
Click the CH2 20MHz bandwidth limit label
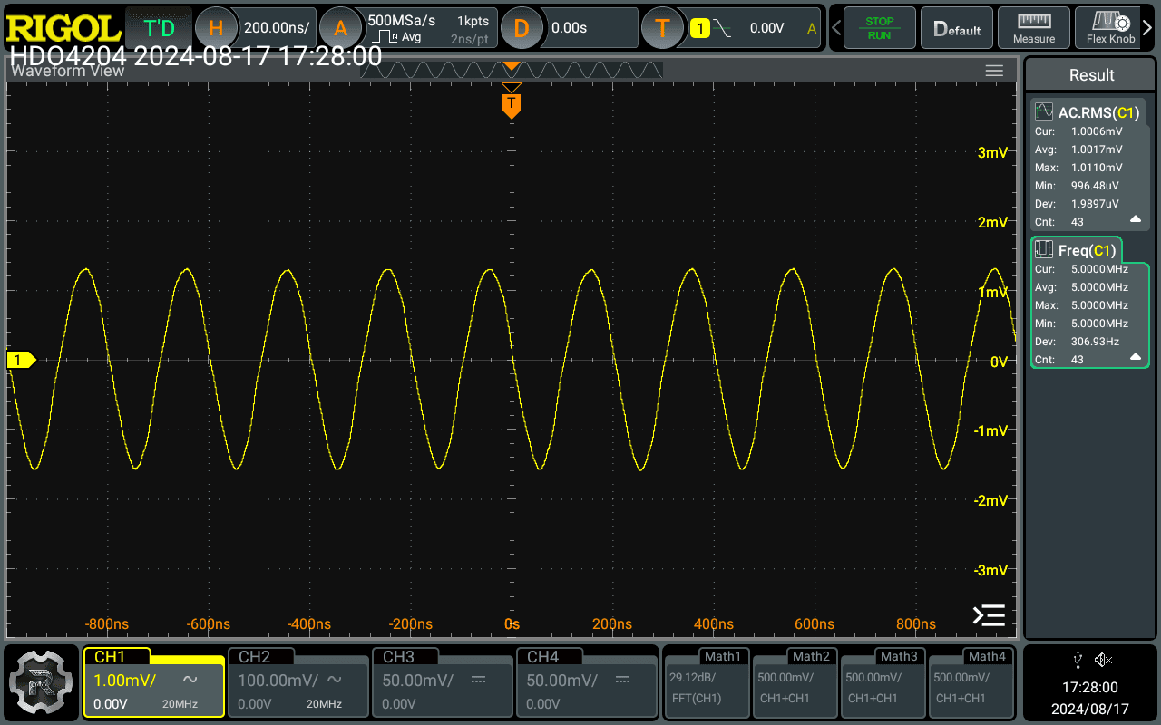tap(324, 704)
